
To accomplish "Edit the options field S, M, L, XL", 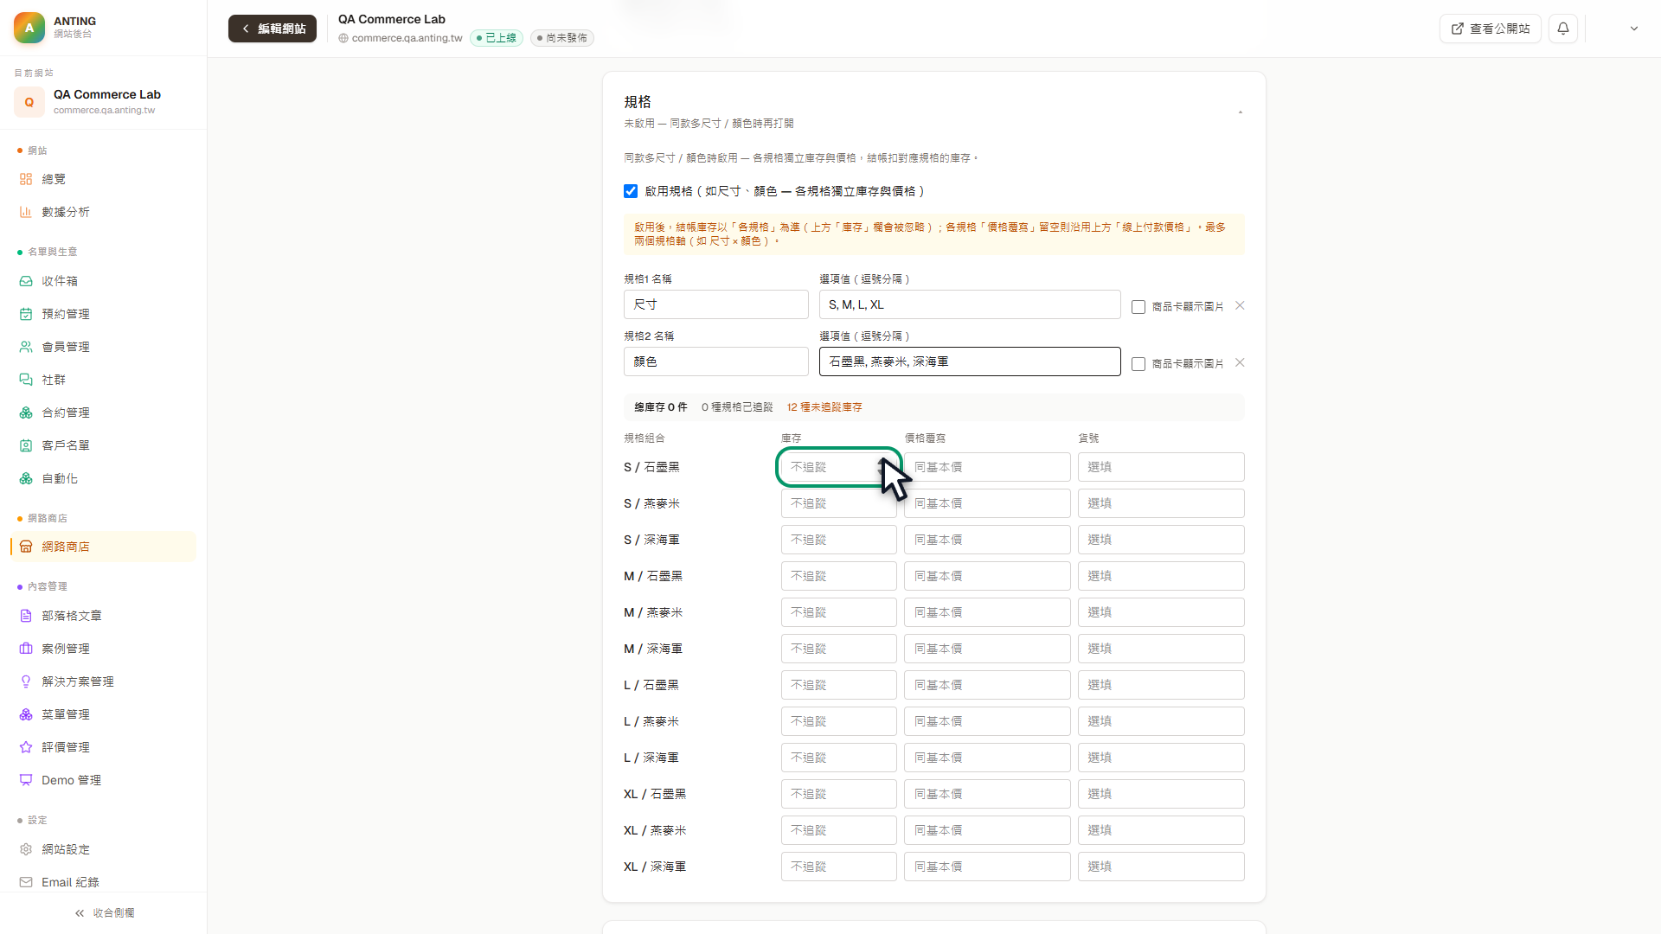I will point(970,304).
